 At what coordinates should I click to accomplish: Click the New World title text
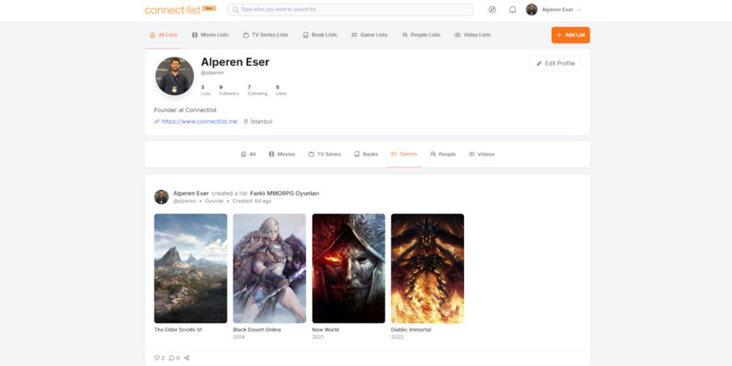(x=326, y=329)
